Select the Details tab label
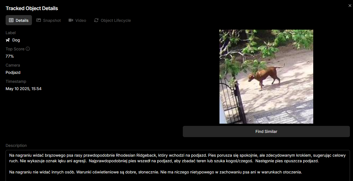353x181 pixels. pyautogui.click(x=22, y=20)
